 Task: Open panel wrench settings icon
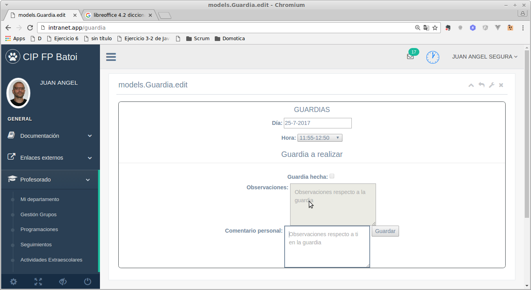click(x=492, y=85)
